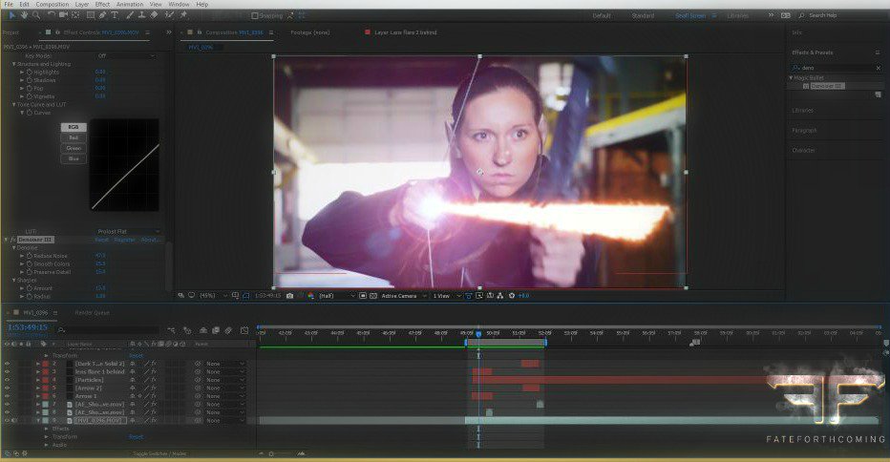Open the Composition menu
The height and width of the screenshot is (462, 890).
[x=53, y=4]
